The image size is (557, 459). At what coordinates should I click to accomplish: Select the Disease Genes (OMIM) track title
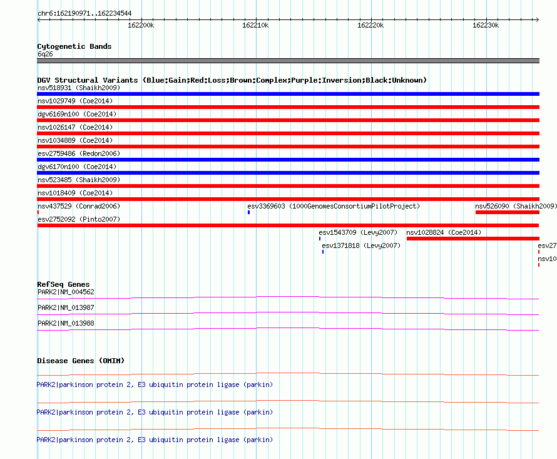pyautogui.click(x=81, y=361)
